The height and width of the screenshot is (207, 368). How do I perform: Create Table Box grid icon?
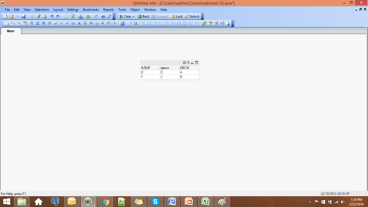pyautogui.click(x=44, y=23)
